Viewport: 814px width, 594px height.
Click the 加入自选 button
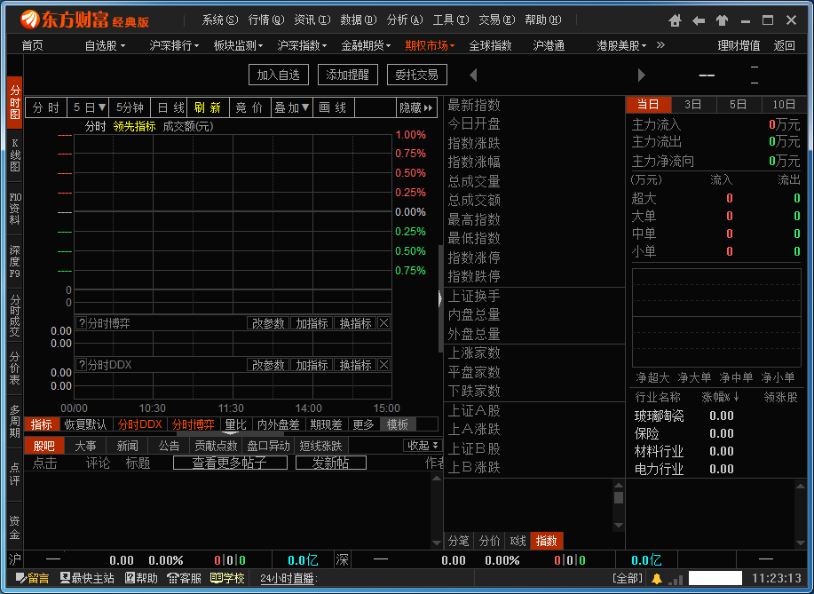point(279,75)
